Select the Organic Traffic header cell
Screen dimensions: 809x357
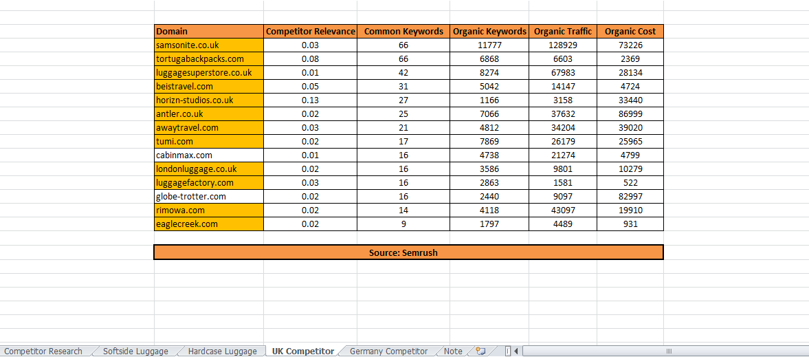tap(563, 31)
